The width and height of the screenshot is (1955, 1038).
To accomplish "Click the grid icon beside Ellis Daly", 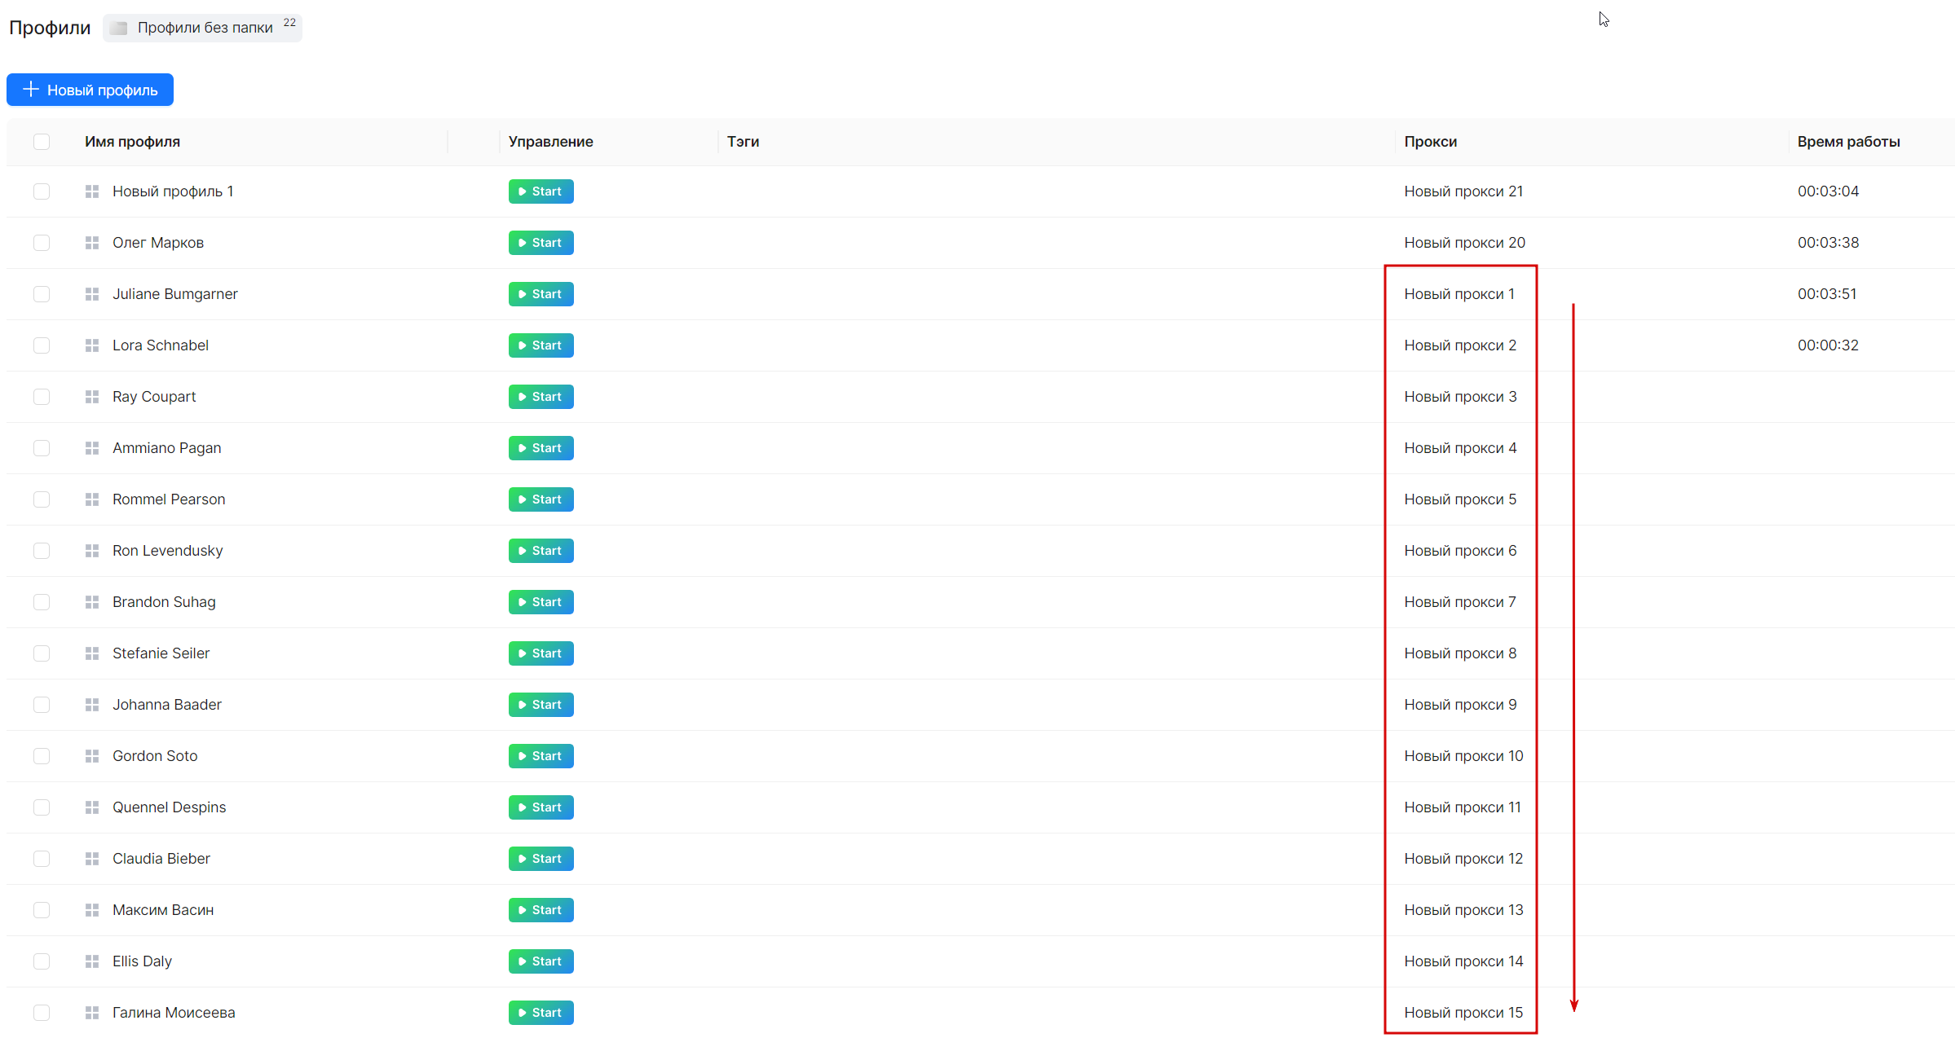I will coord(92,961).
